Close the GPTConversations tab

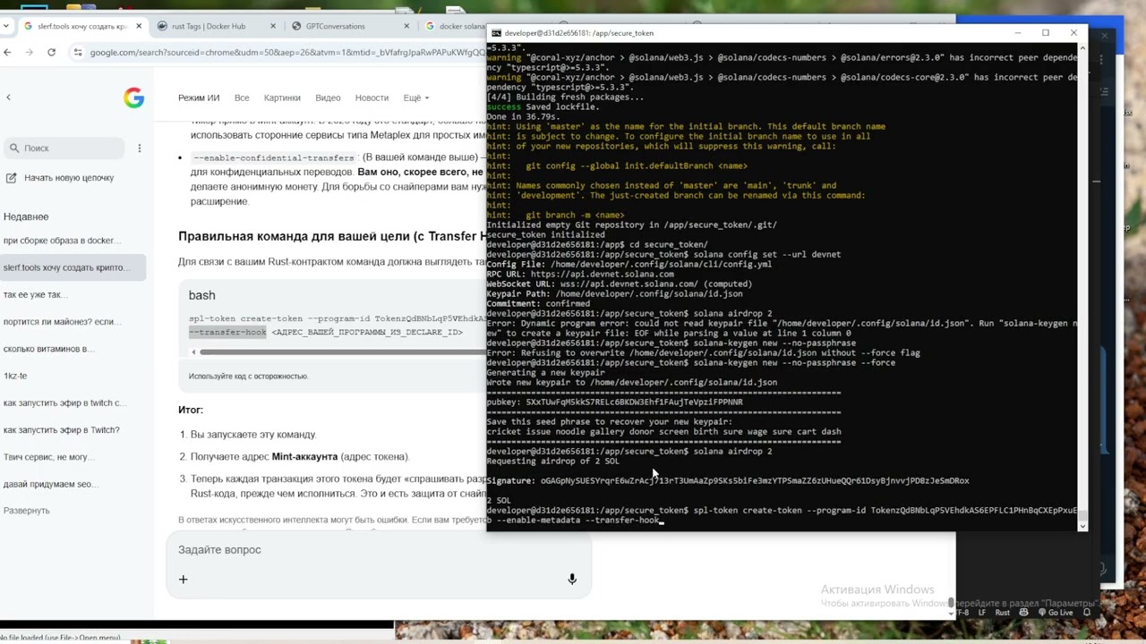click(405, 27)
